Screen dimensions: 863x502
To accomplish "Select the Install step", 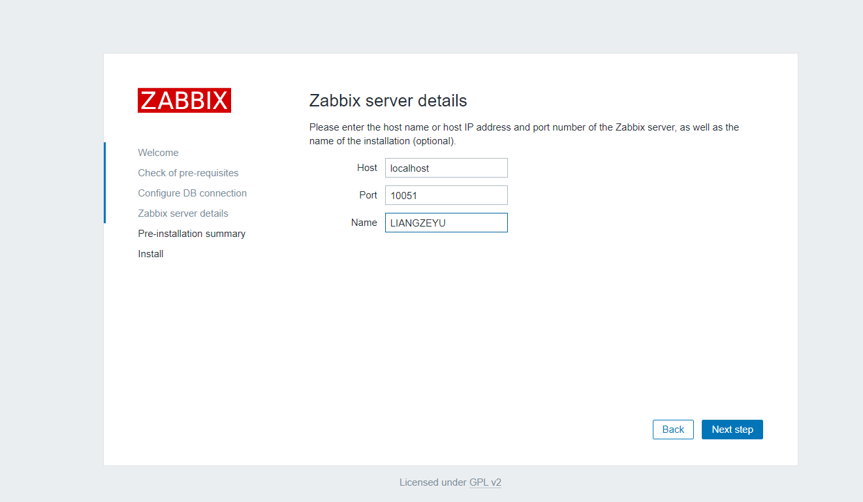I will pos(150,254).
